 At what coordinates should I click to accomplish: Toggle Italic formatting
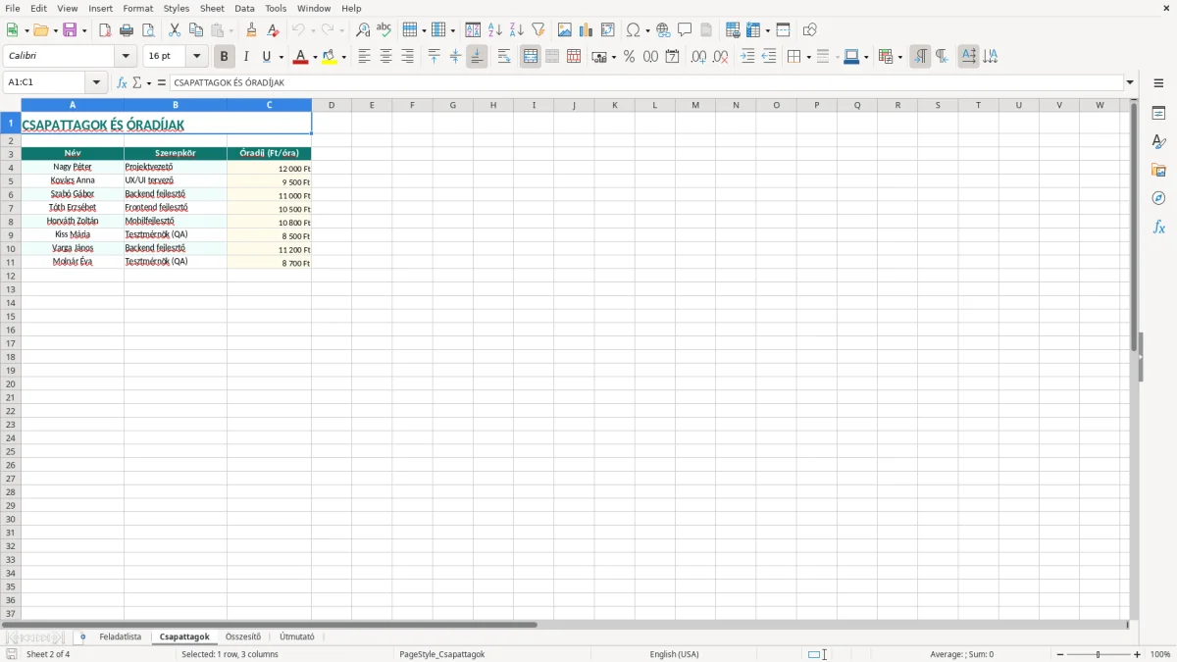[x=246, y=57]
